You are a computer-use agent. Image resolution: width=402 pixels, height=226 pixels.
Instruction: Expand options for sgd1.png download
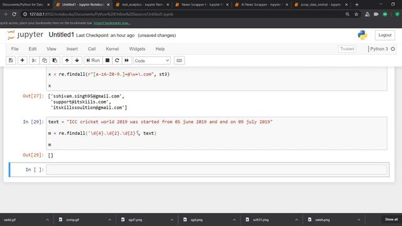[171, 220]
